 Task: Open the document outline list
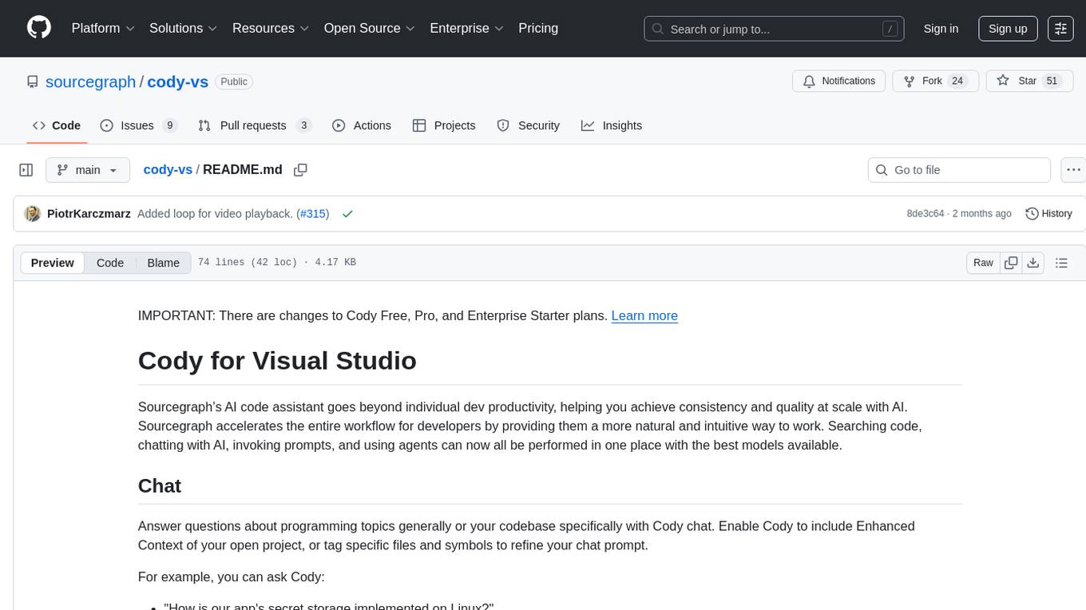(x=1061, y=263)
